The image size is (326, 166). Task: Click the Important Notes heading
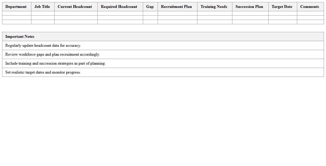[20, 37]
